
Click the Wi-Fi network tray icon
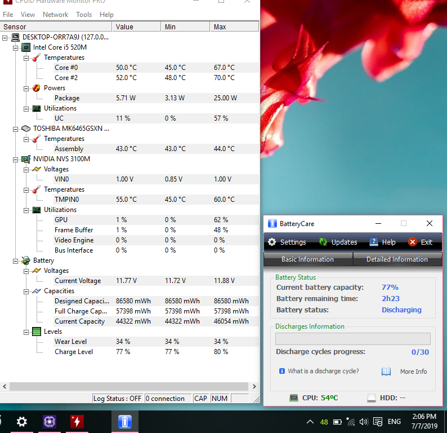pos(351,421)
